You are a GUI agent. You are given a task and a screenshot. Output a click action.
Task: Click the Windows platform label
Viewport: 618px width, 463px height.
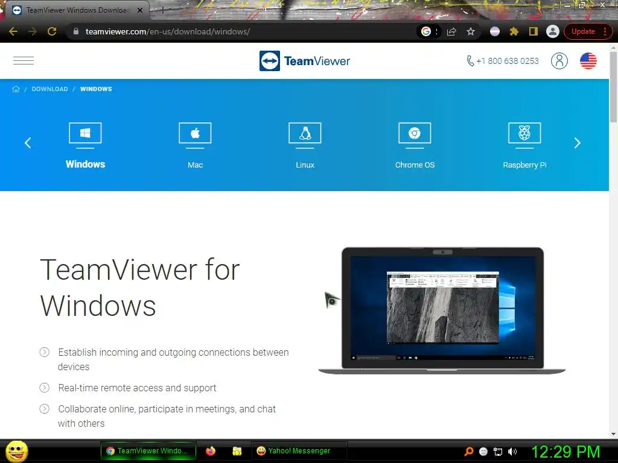(85, 164)
